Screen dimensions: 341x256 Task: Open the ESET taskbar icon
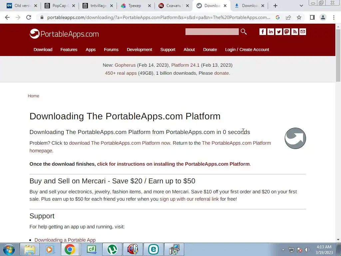[x=153, y=249]
